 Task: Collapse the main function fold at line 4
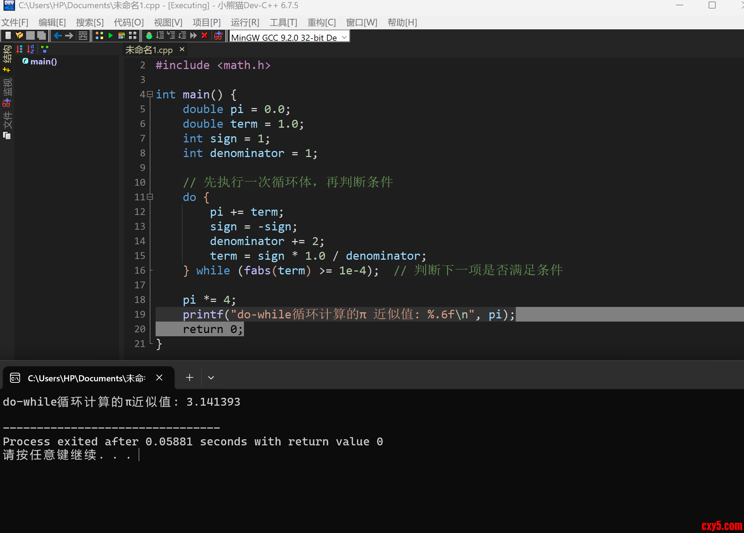tap(150, 94)
